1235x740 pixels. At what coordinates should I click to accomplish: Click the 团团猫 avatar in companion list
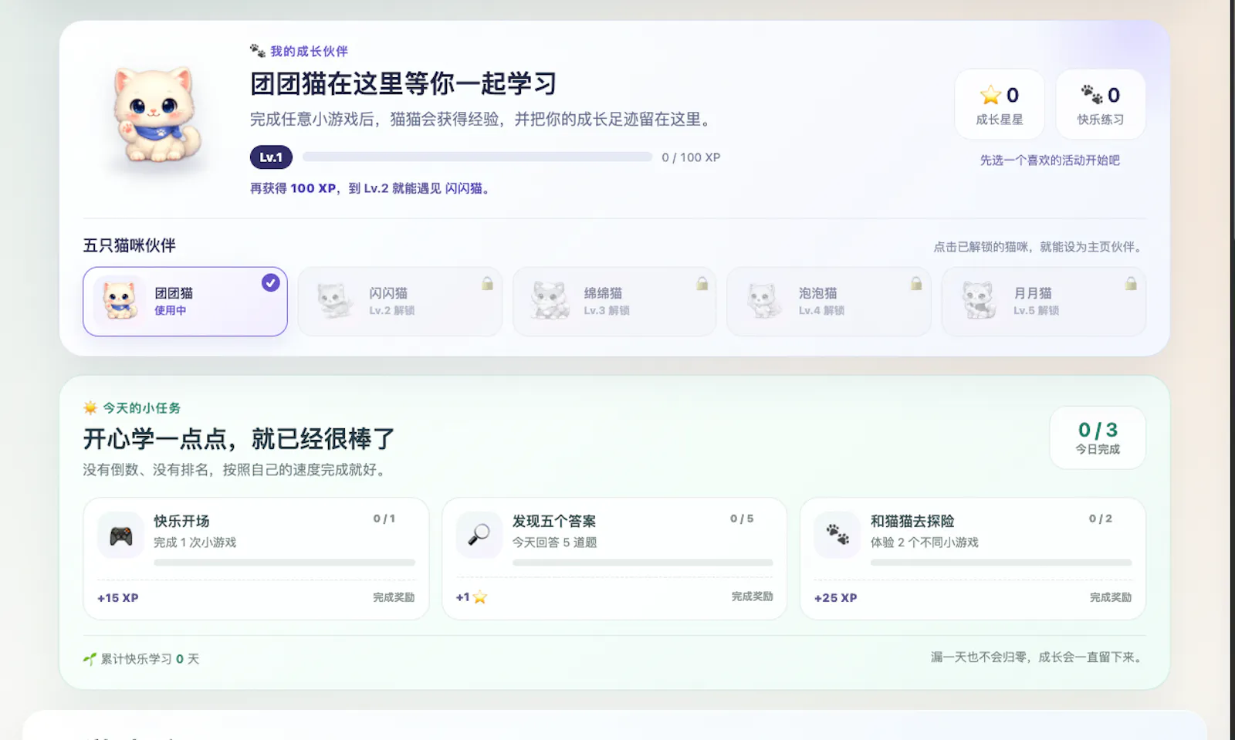click(x=120, y=301)
